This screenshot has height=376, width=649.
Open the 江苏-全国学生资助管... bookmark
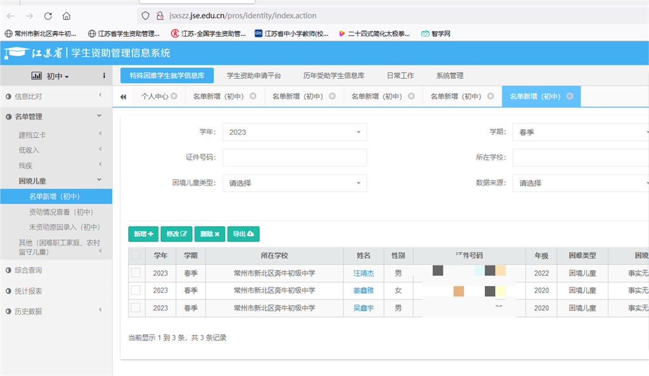coord(208,34)
